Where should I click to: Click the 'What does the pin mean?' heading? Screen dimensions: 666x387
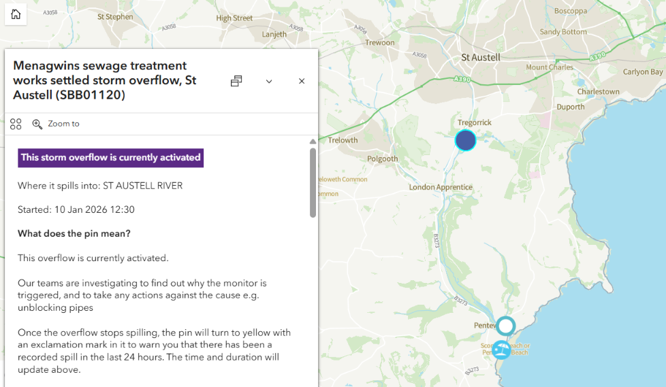pyautogui.click(x=74, y=234)
